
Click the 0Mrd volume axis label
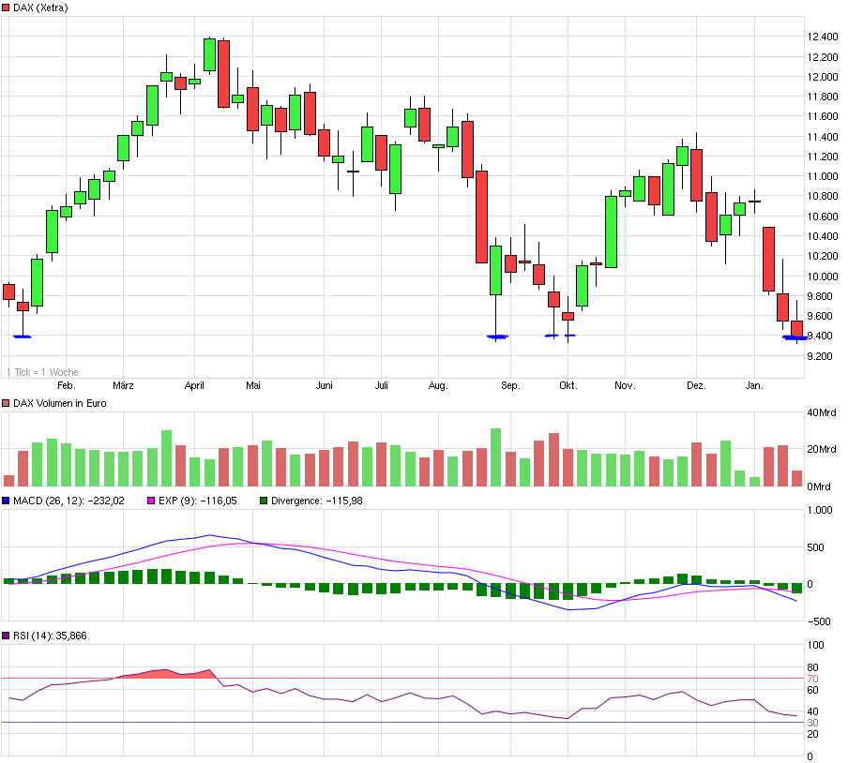(819, 486)
